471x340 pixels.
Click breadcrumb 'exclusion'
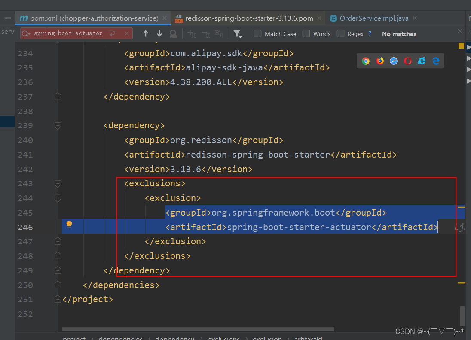[x=267, y=338]
